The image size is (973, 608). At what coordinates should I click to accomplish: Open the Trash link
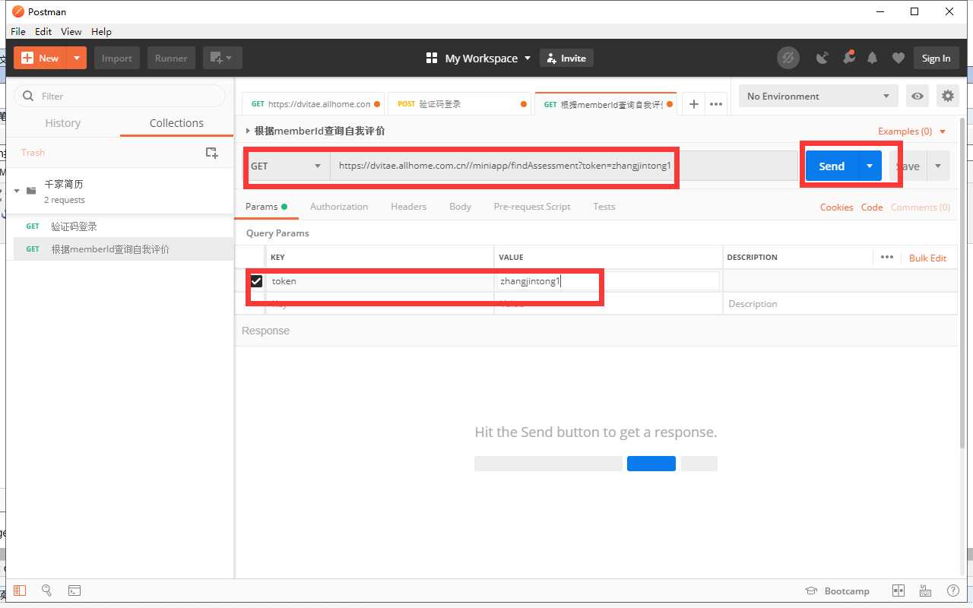click(x=33, y=153)
